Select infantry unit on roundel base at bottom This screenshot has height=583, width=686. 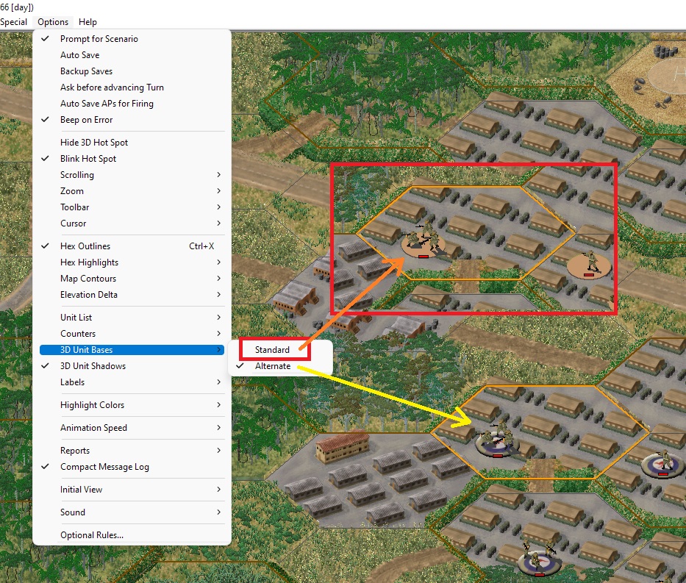click(539, 559)
